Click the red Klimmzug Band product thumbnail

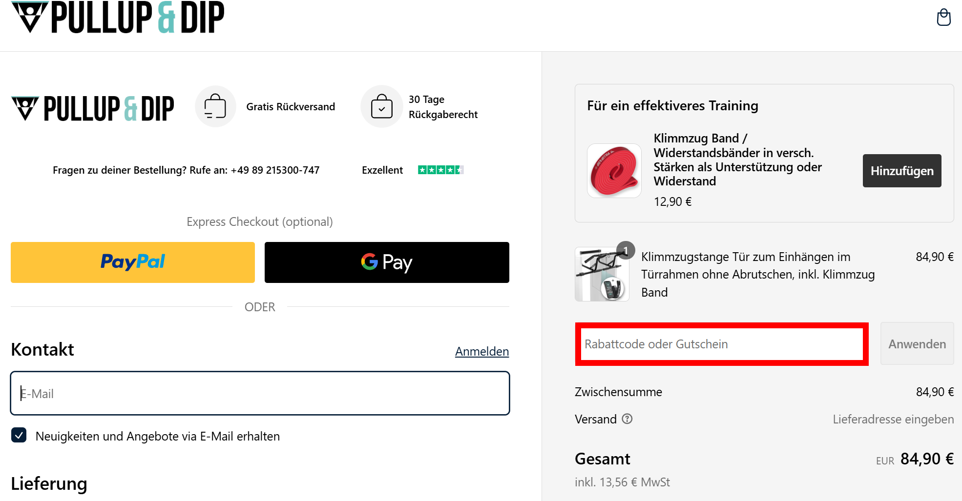[614, 171]
